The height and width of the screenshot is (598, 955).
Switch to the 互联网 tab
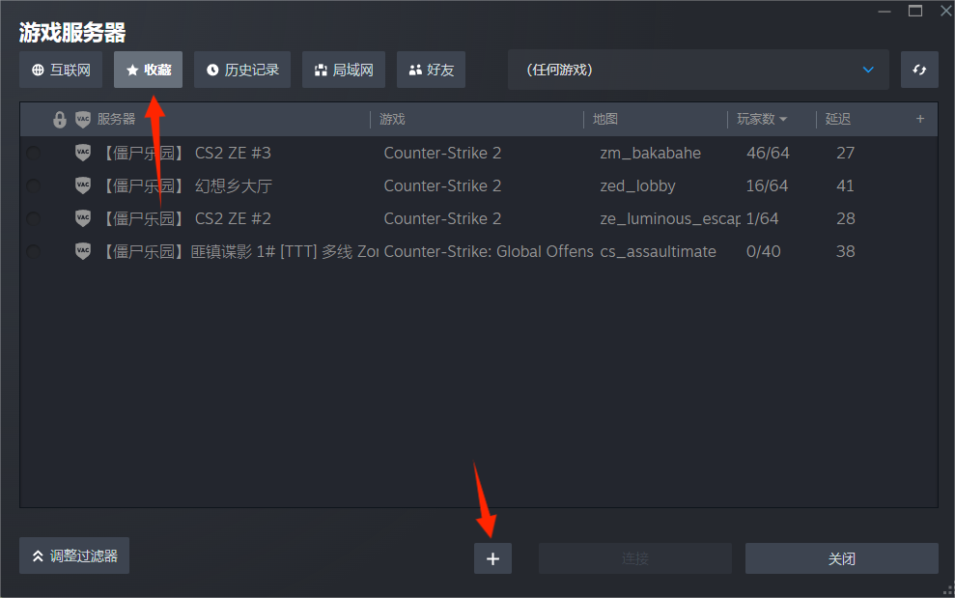pos(61,70)
